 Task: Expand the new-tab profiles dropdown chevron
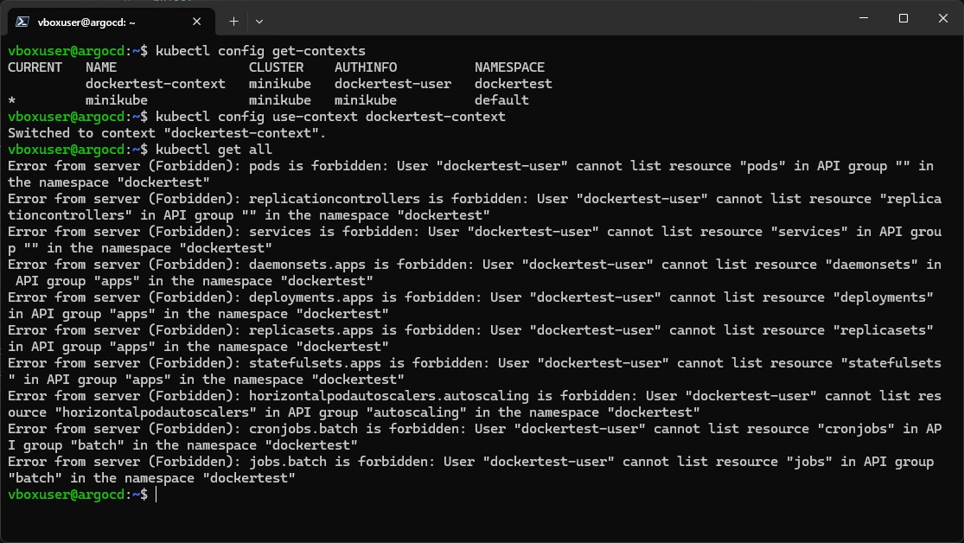[x=259, y=22]
